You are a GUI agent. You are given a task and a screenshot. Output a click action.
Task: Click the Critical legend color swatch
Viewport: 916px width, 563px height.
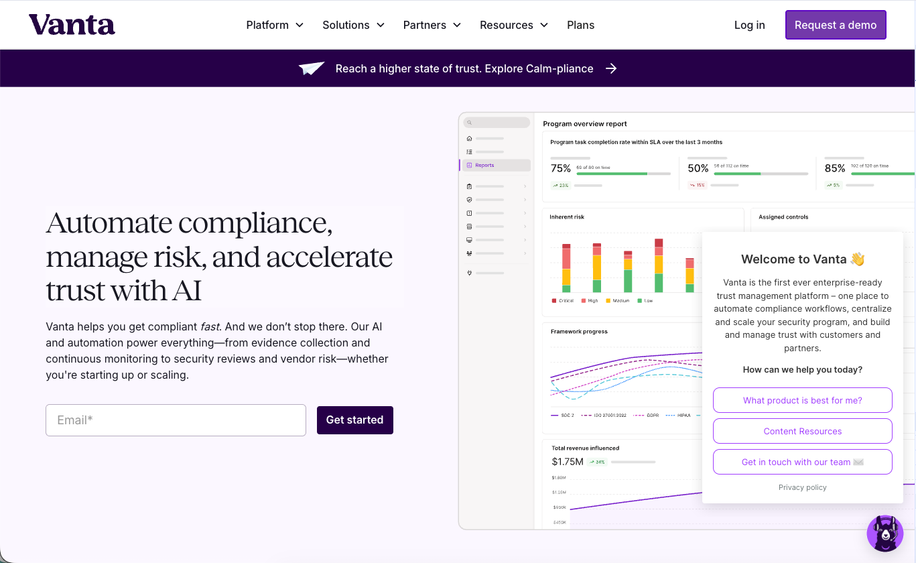coord(553,301)
